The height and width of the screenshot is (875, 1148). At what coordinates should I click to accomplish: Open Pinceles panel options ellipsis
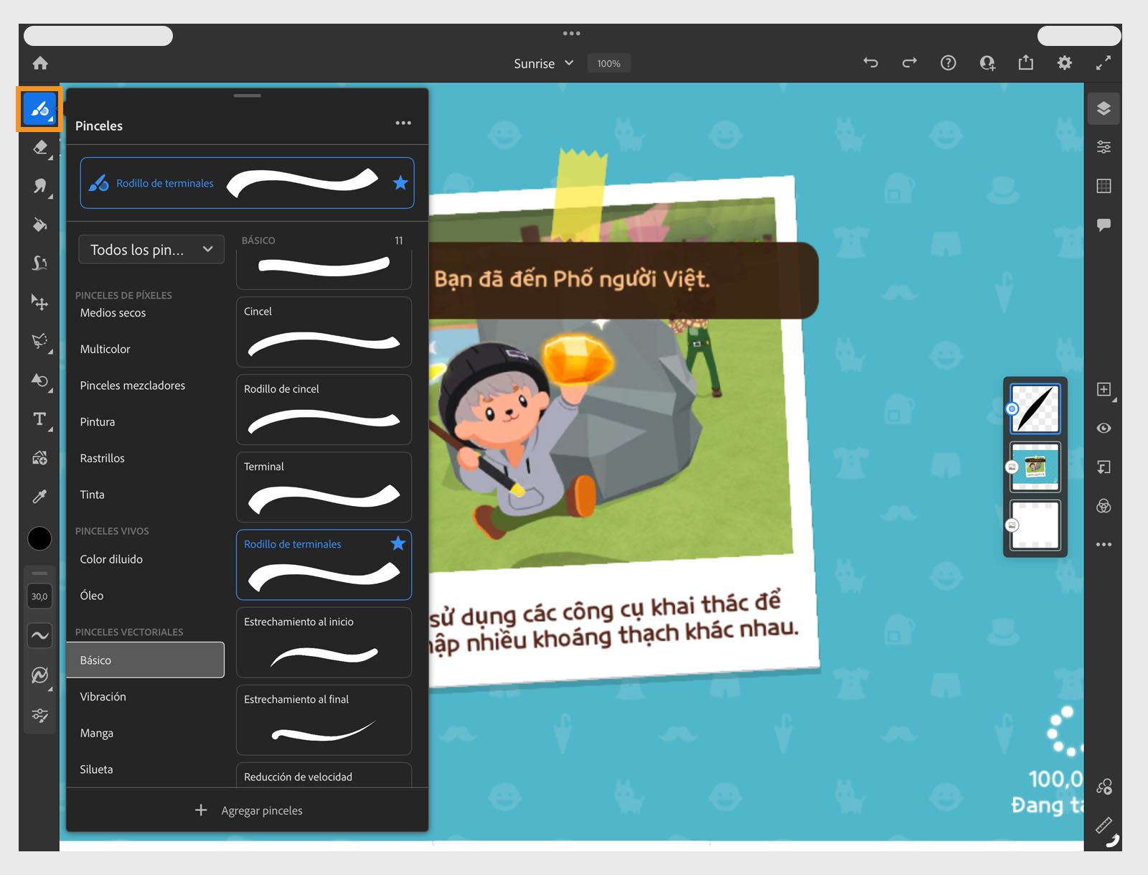403,123
